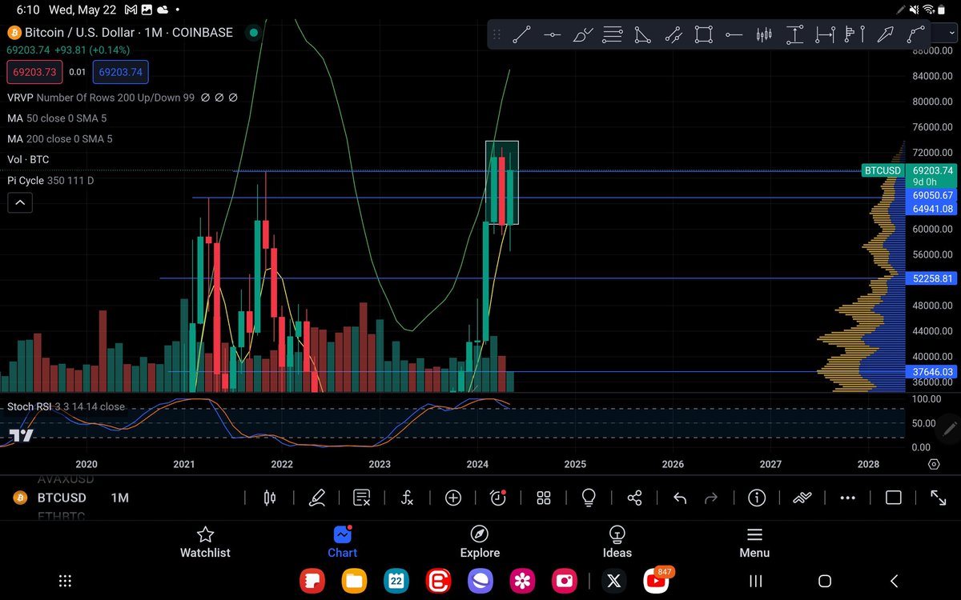Open the three-dots more options

click(x=848, y=498)
